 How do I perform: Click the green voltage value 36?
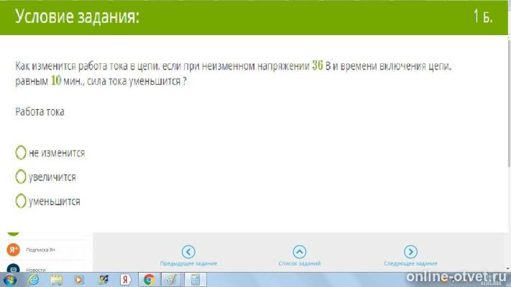coord(318,65)
